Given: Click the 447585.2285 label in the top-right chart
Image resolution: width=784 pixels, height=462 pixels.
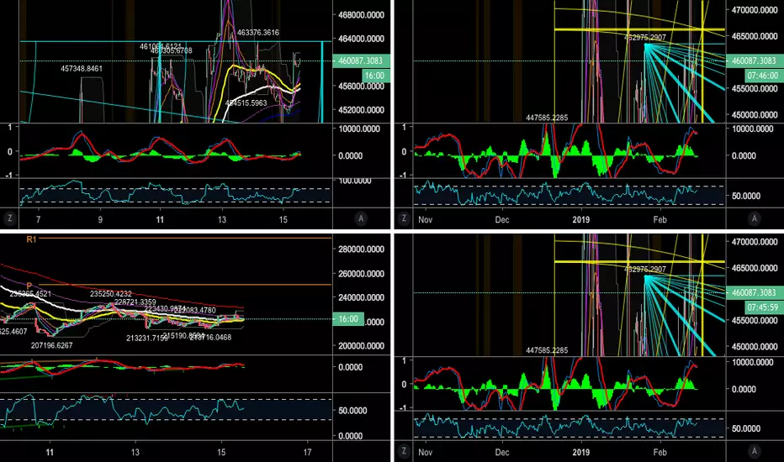Looking at the screenshot, I should tap(547, 118).
